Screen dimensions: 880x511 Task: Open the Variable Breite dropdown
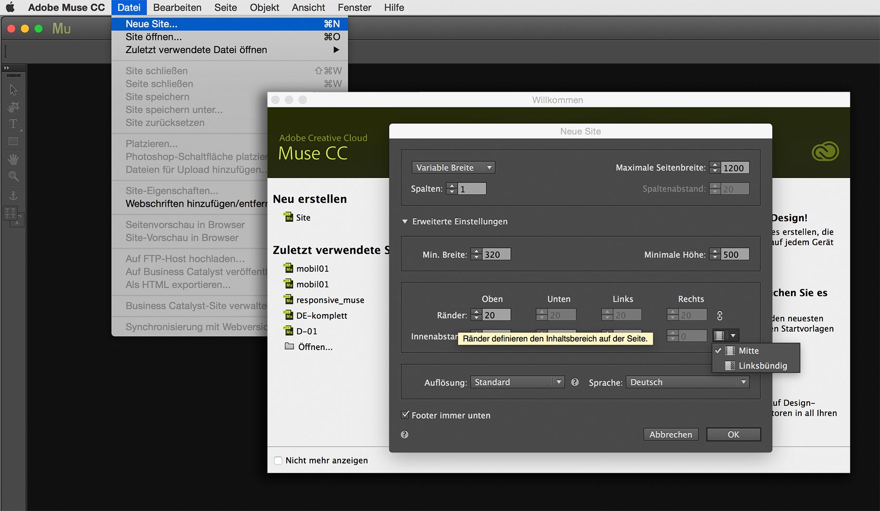point(453,168)
